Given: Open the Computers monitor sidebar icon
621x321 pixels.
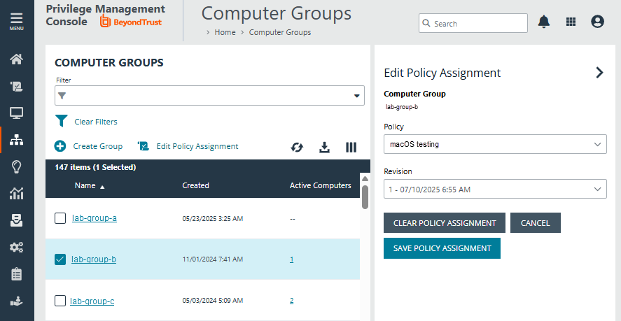Looking at the screenshot, I should 17,113.
